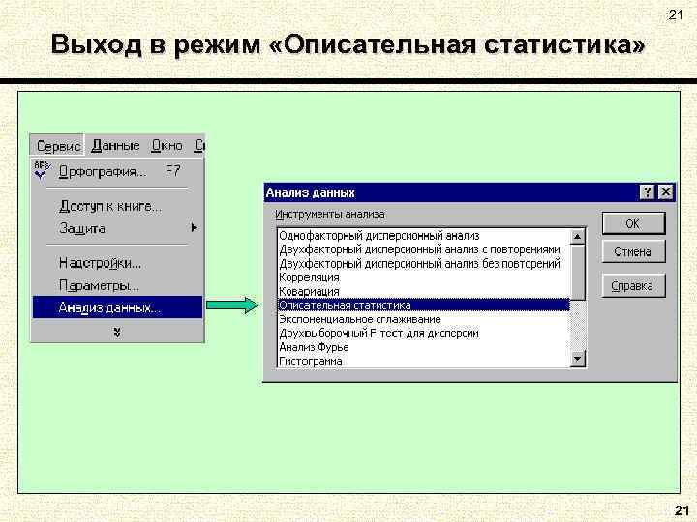This screenshot has width=697, height=522.
Task: Expand full menu with double chevron
Action: point(117,332)
